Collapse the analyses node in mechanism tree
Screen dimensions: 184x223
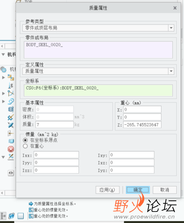(x=3, y=157)
